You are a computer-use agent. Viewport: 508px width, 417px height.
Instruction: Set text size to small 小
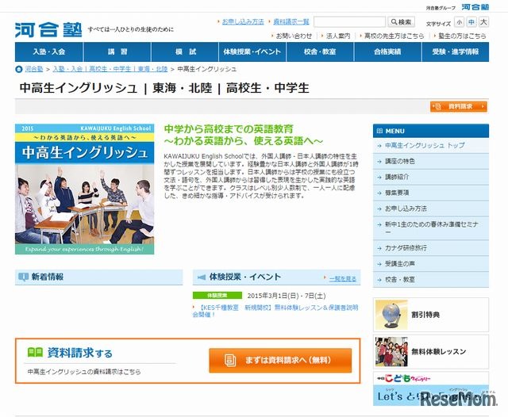click(x=459, y=22)
